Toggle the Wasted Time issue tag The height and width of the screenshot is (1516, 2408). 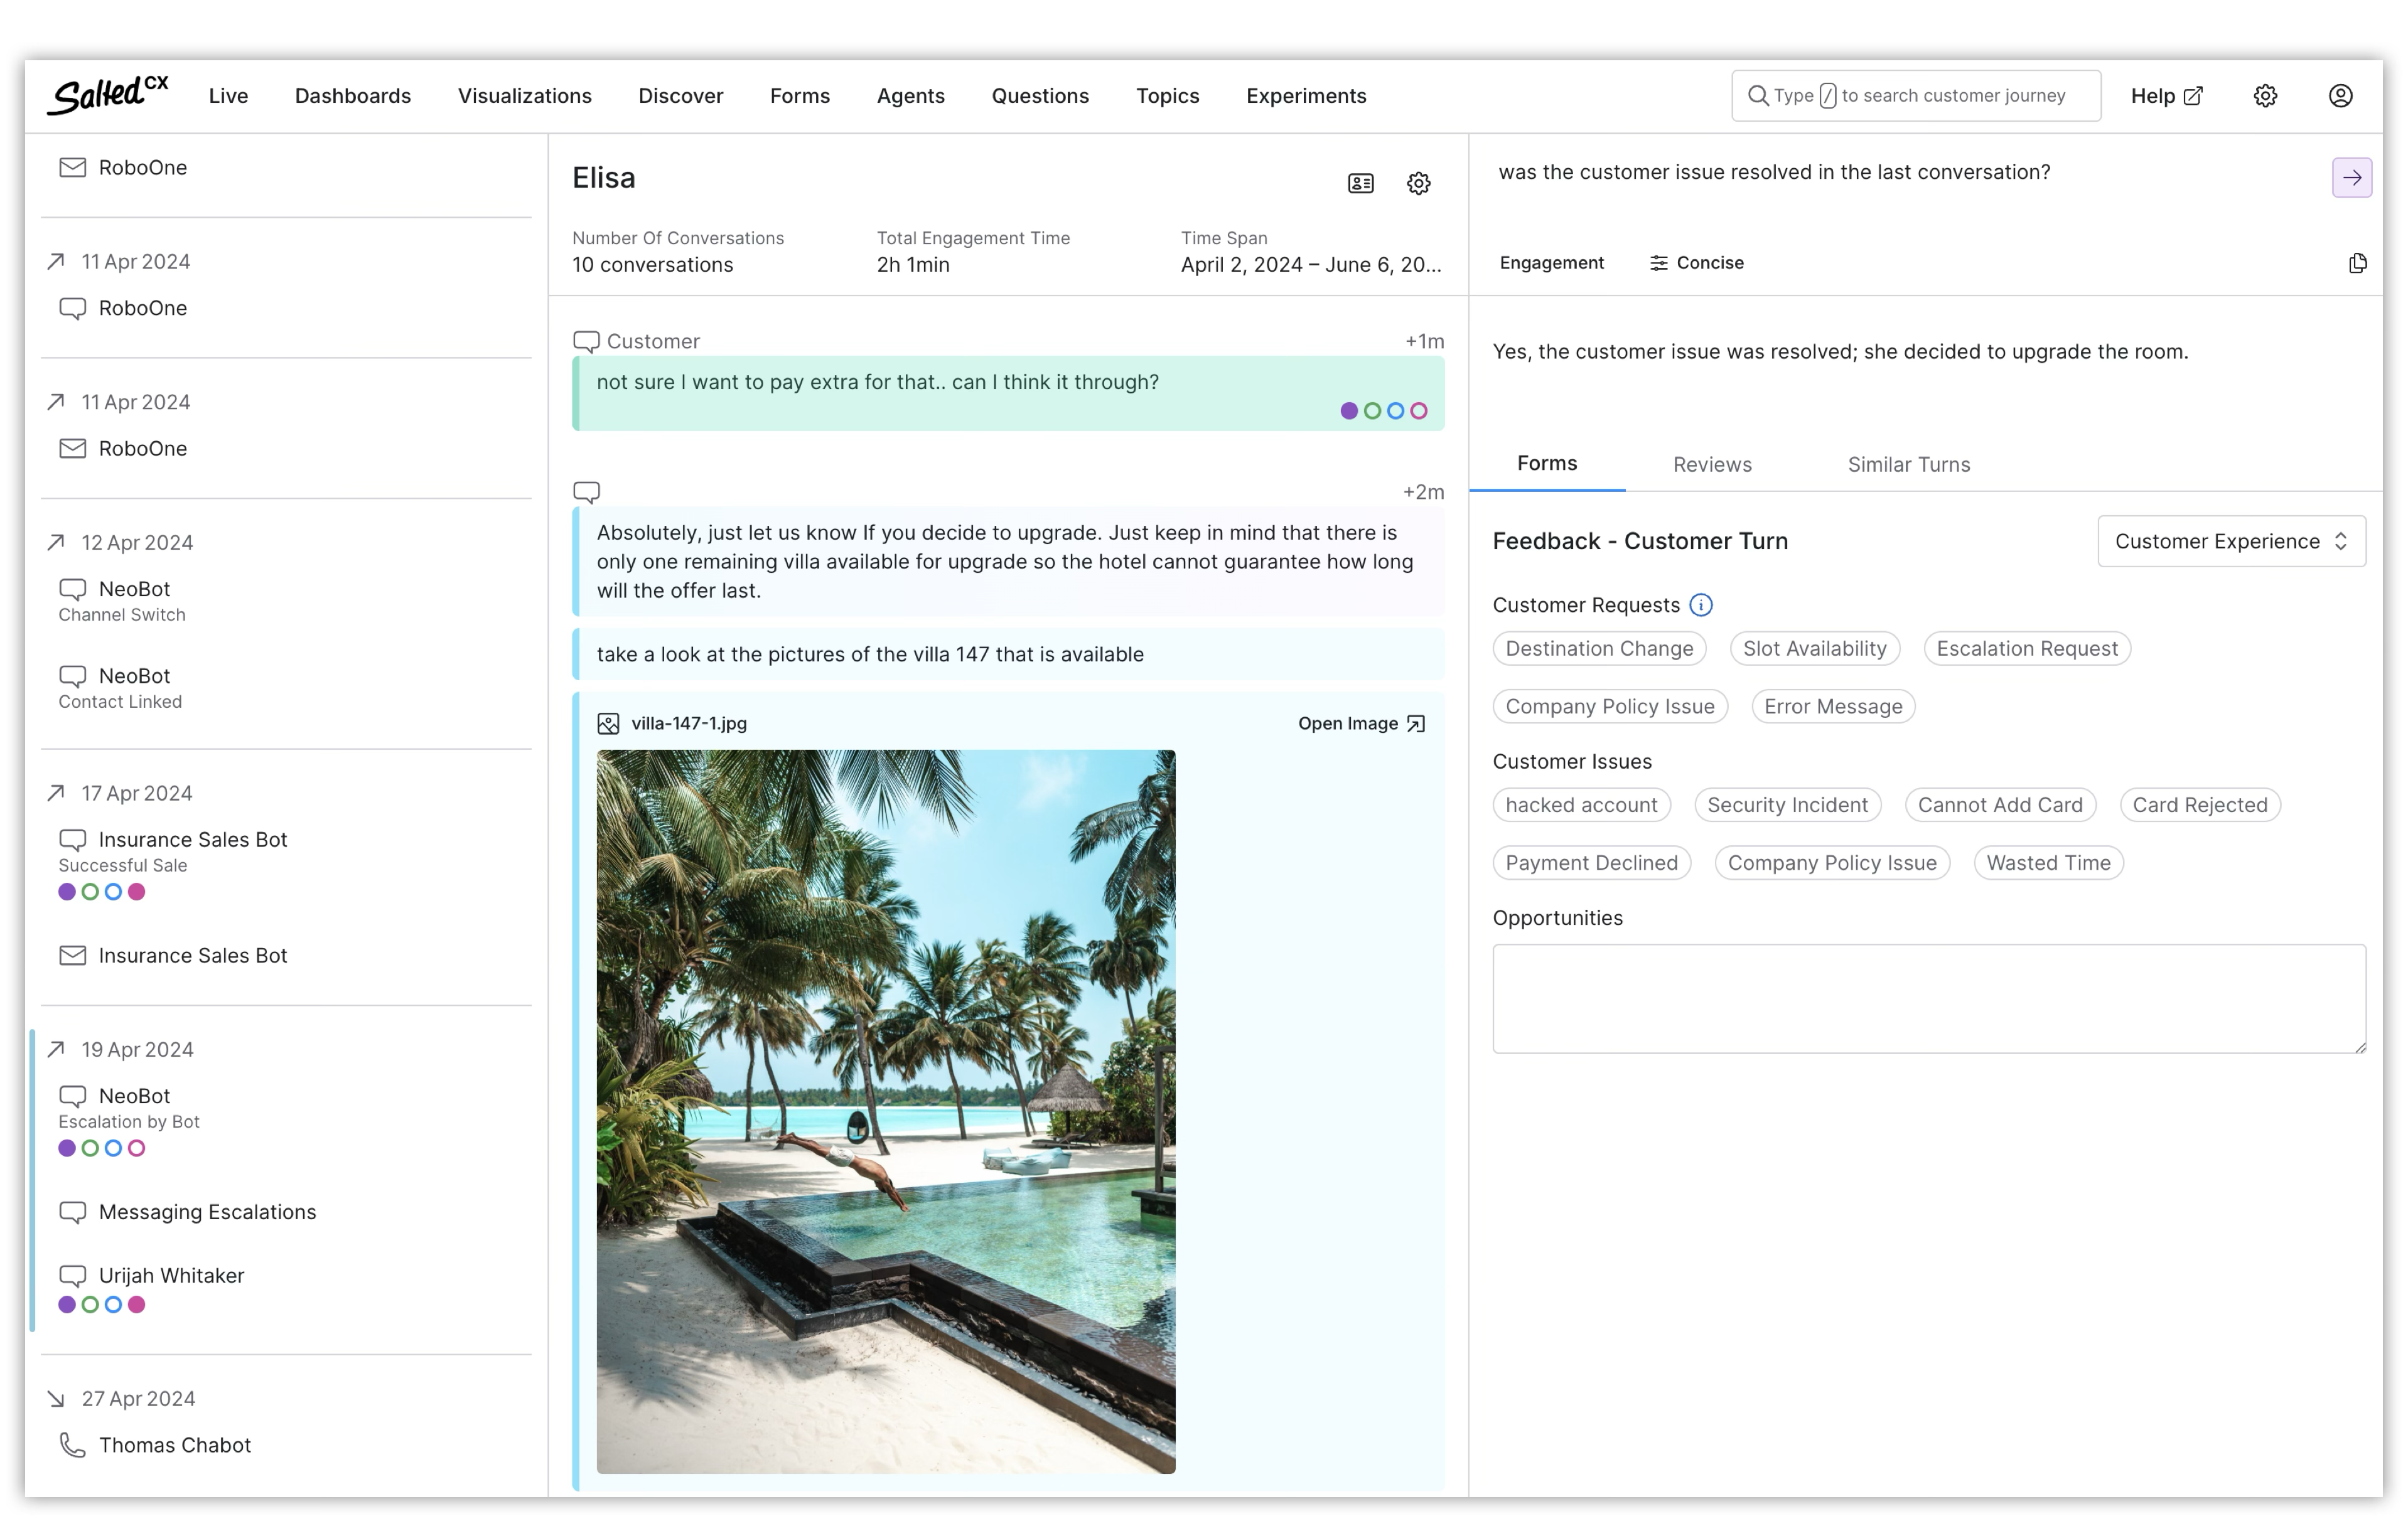2048,863
